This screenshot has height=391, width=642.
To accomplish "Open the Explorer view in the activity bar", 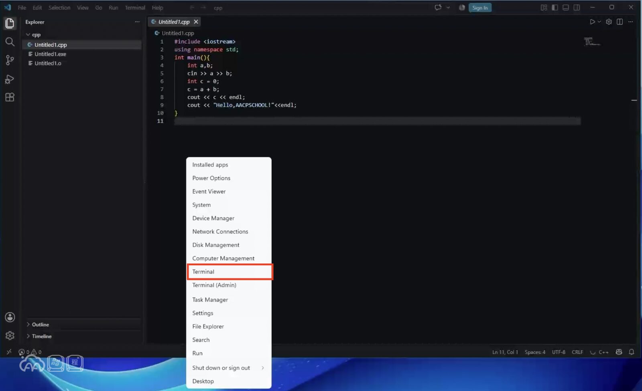I will click(10, 23).
